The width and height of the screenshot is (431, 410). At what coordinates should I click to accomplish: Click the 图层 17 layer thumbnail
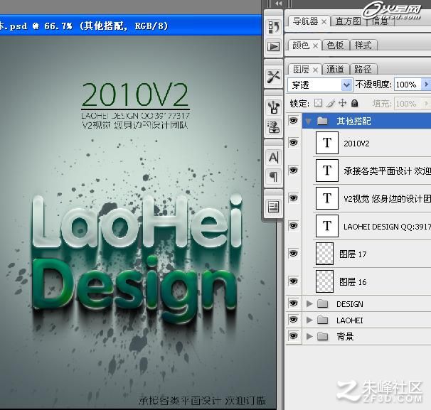point(324,254)
